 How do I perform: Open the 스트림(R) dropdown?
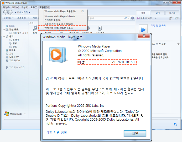[23, 18]
